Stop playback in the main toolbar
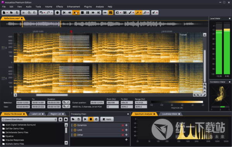 click(82, 13)
